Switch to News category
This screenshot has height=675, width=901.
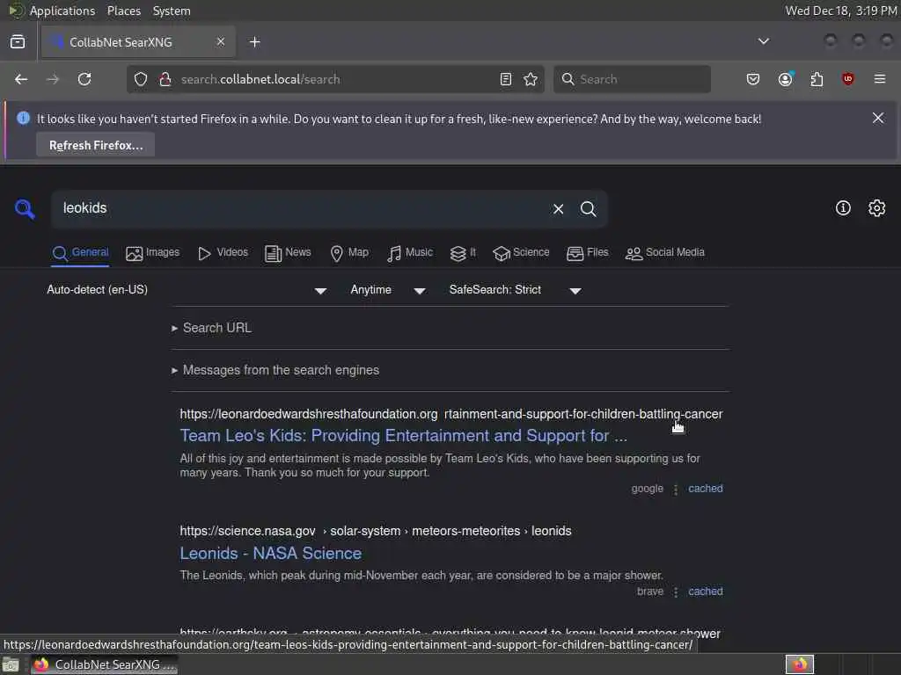point(288,253)
